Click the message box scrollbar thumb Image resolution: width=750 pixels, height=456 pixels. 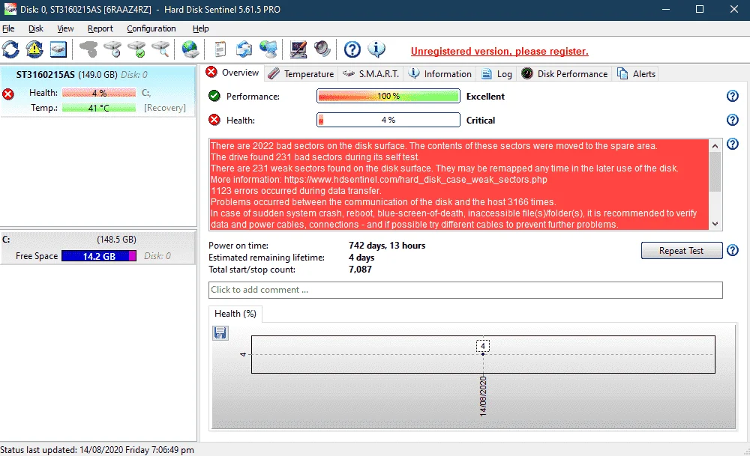[715, 171]
